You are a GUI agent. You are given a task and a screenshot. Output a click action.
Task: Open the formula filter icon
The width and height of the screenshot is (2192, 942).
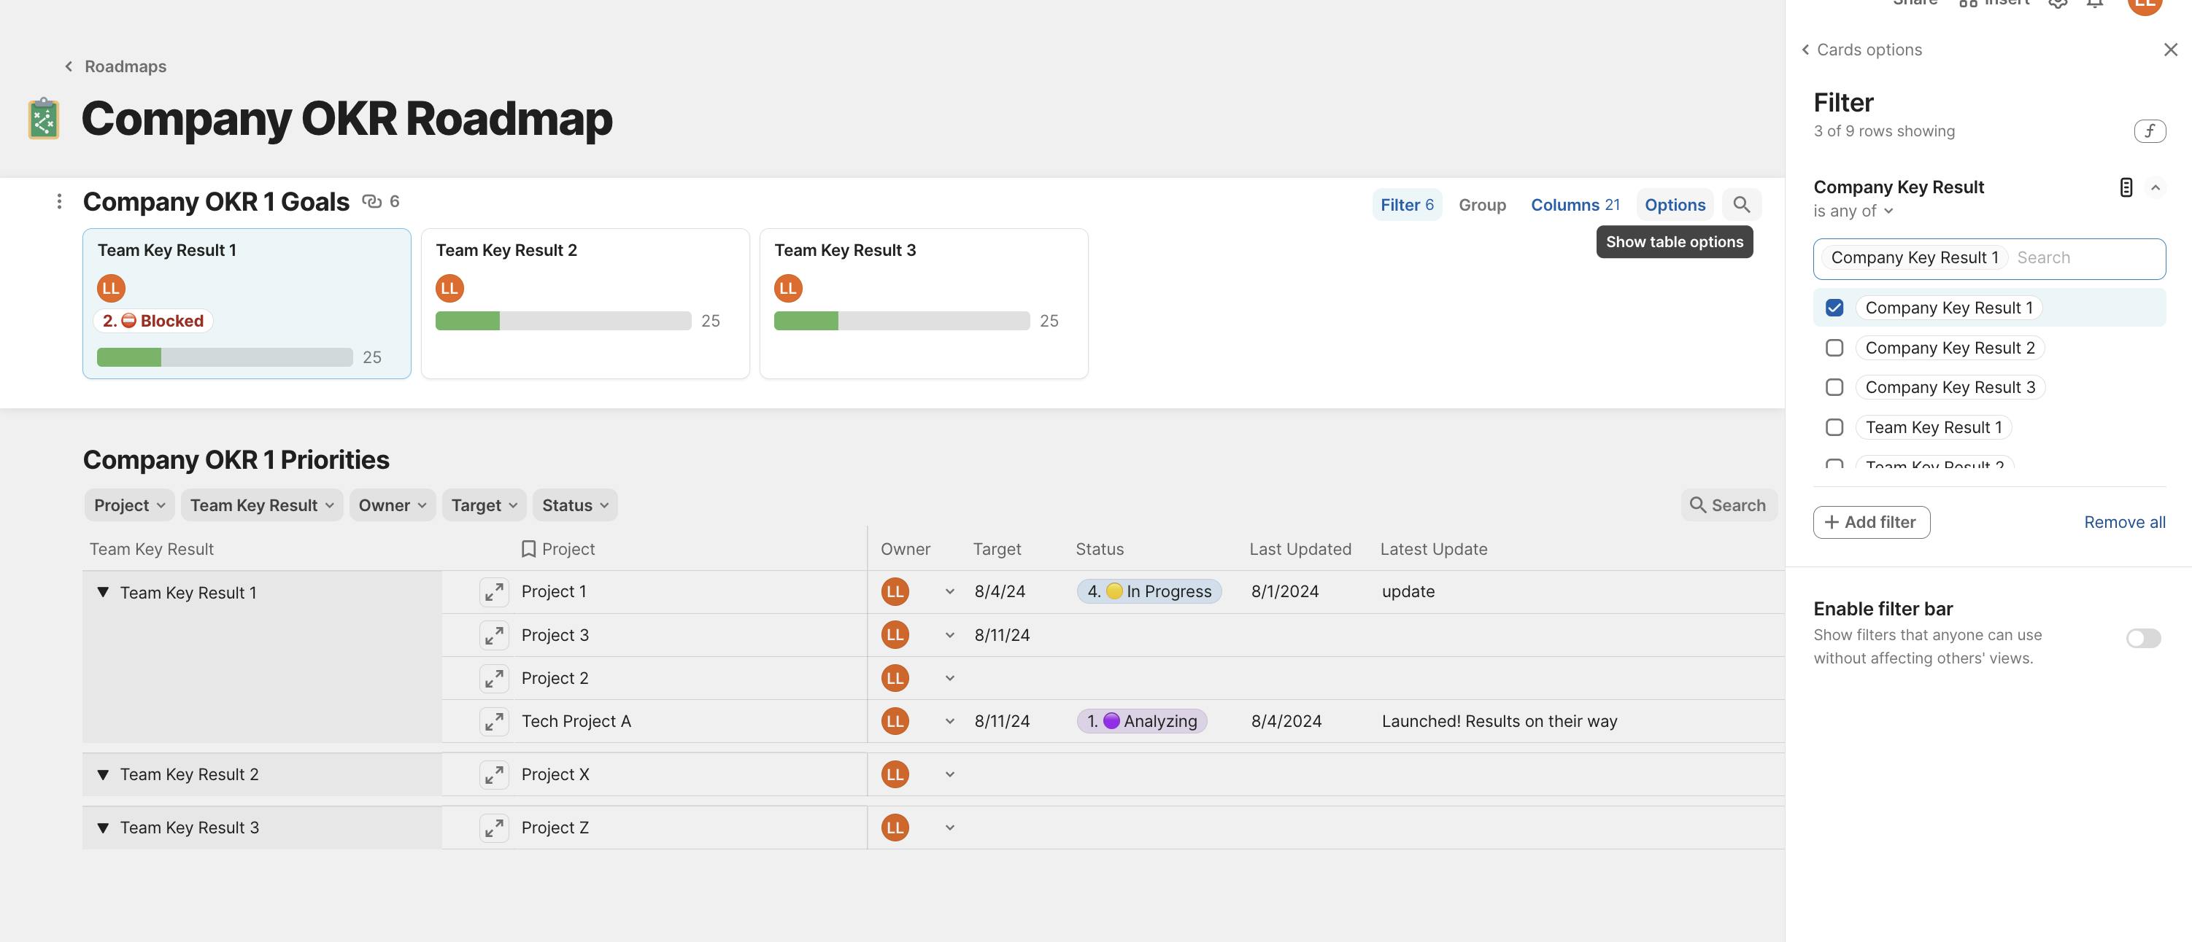[x=2149, y=131]
